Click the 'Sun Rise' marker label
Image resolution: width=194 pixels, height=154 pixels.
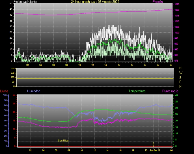pos(63,140)
